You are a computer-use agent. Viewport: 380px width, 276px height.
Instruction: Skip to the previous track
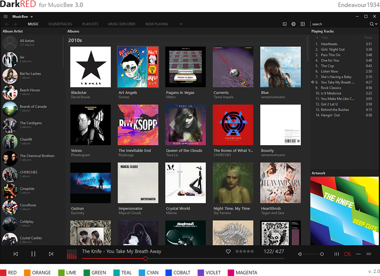16,254
